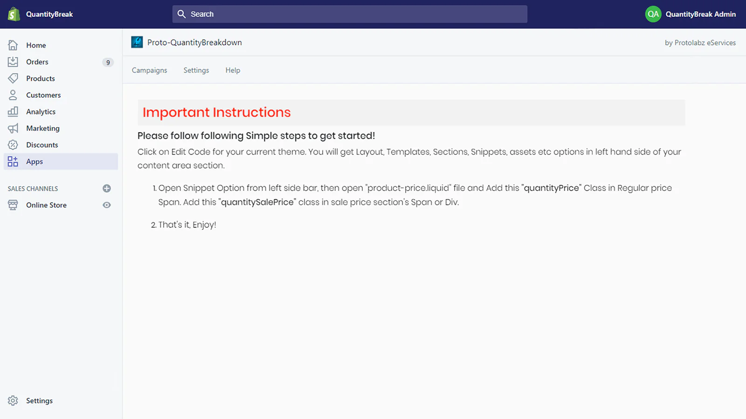Click the Online Store channel link
This screenshot has width=746, height=419.
click(x=46, y=205)
